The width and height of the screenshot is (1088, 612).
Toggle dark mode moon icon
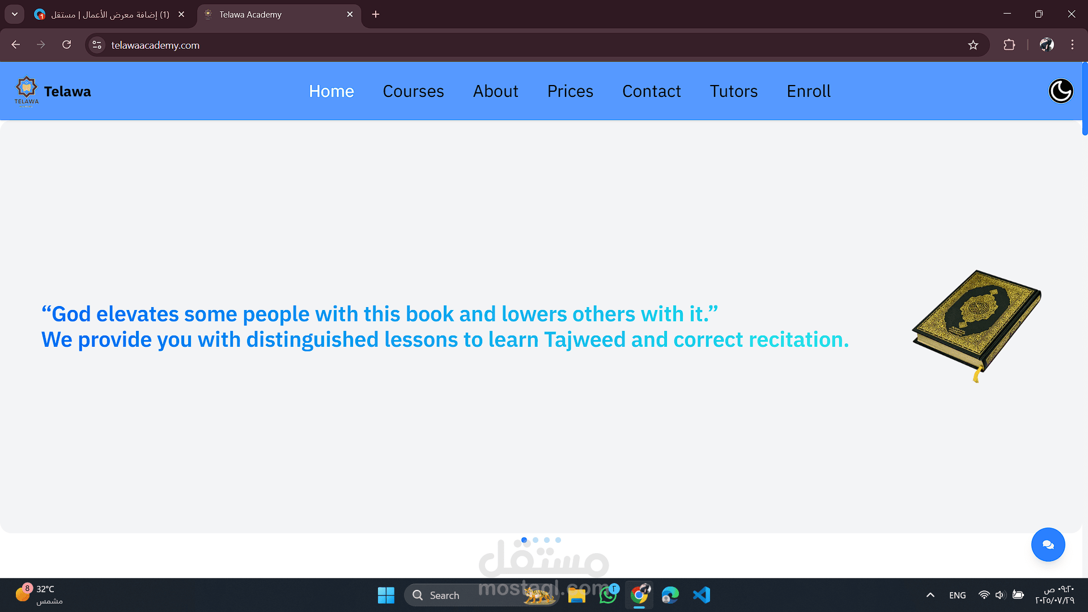pos(1060,91)
